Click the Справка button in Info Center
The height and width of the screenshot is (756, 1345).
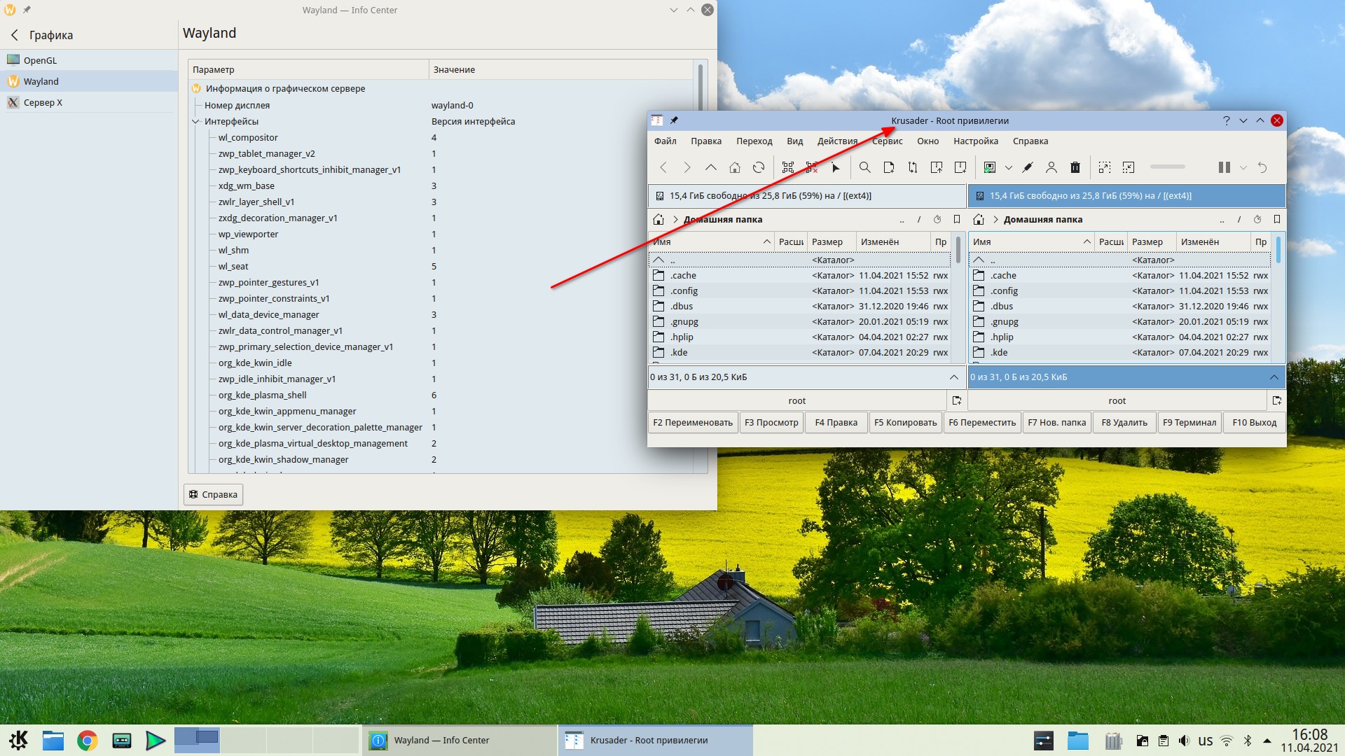pyautogui.click(x=213, y=494)
